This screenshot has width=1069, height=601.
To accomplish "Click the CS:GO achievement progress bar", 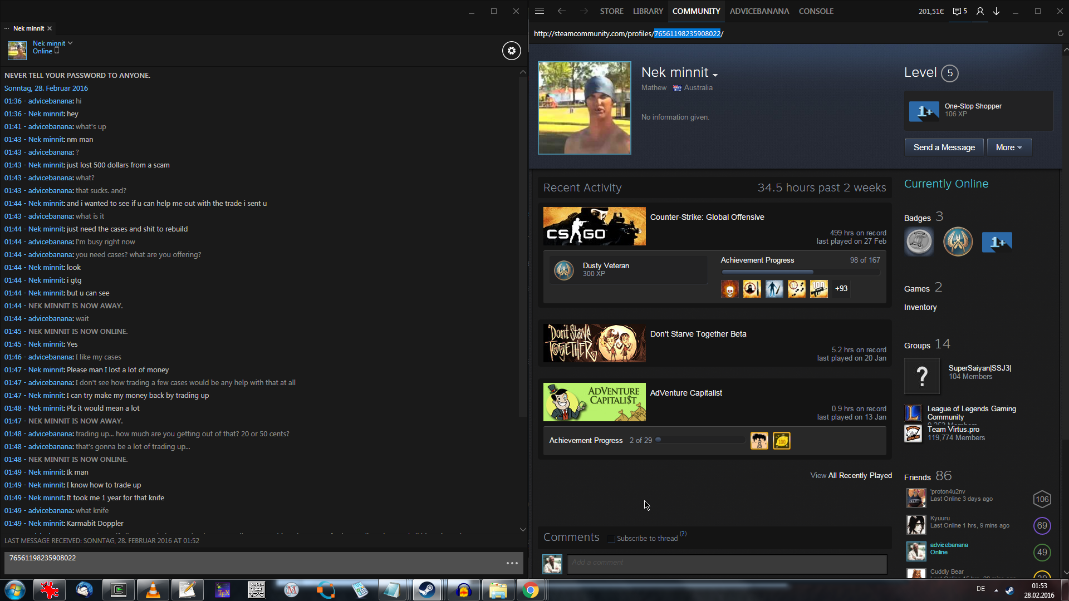I will tap(800, 272).
